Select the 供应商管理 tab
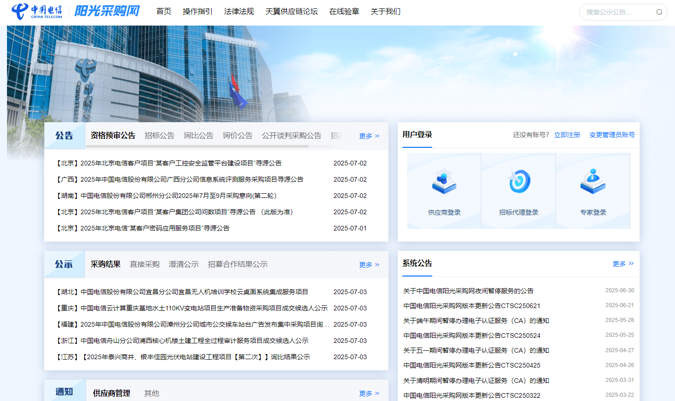This screenshot has height=401, width=675. click(112, 393)
